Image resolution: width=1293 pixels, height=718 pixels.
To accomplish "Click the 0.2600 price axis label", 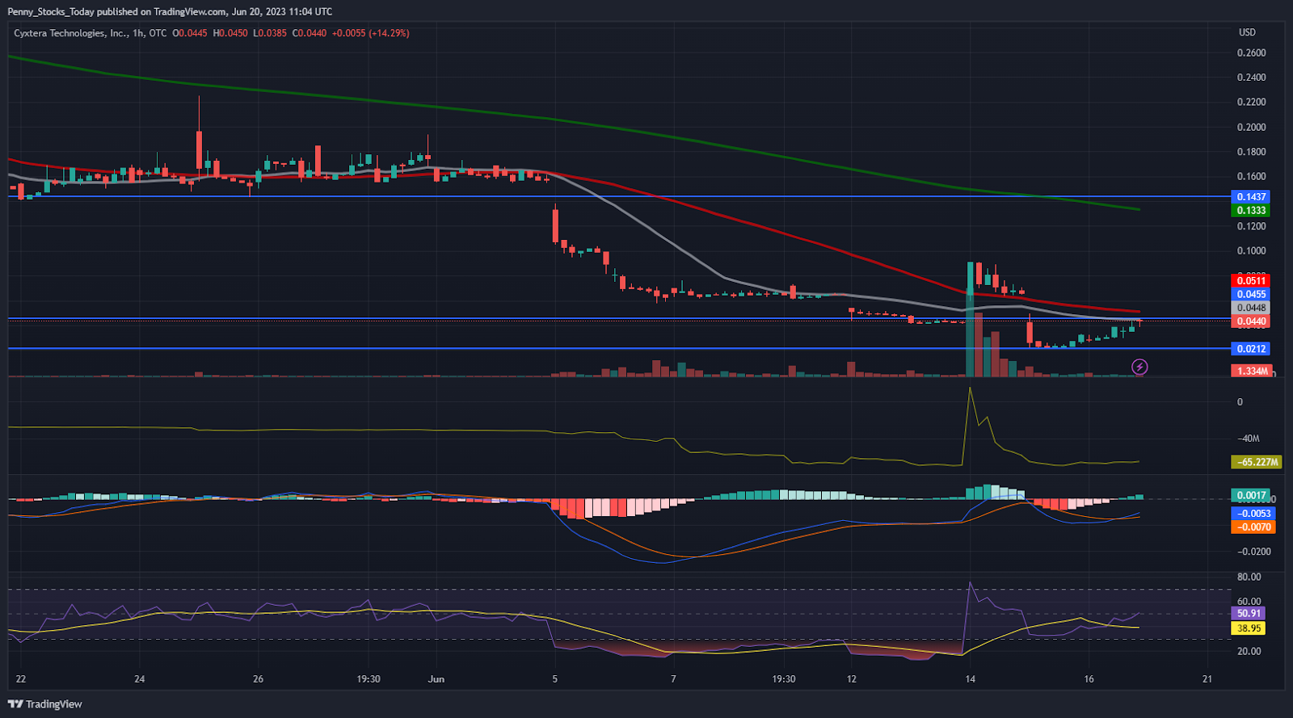I will tap(1252, 53).
